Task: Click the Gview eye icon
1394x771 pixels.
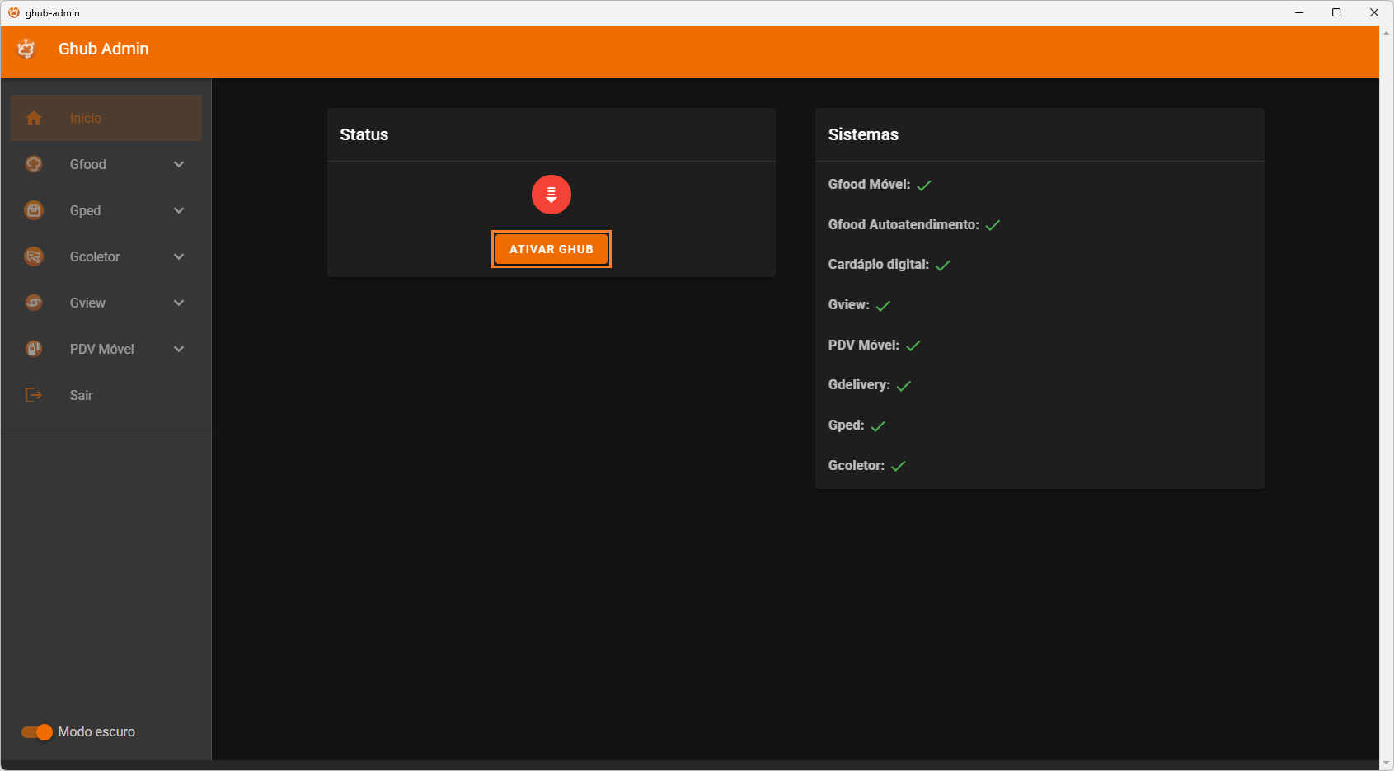Action: pyautogui.click(x=34, y=303)
